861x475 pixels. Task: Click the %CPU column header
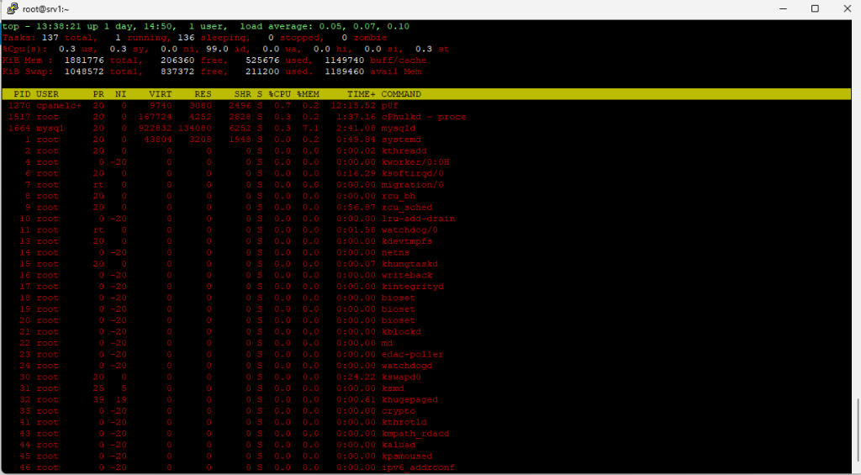coord(279,94)
